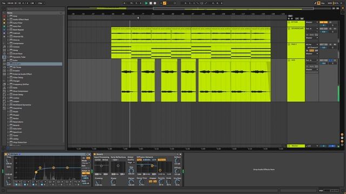Expand the Audio Effect Rack folder
Screen dimensions: 346x194
coord(8,19)
